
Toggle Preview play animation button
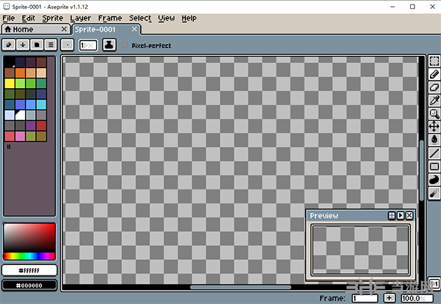(x=401, y=216)
